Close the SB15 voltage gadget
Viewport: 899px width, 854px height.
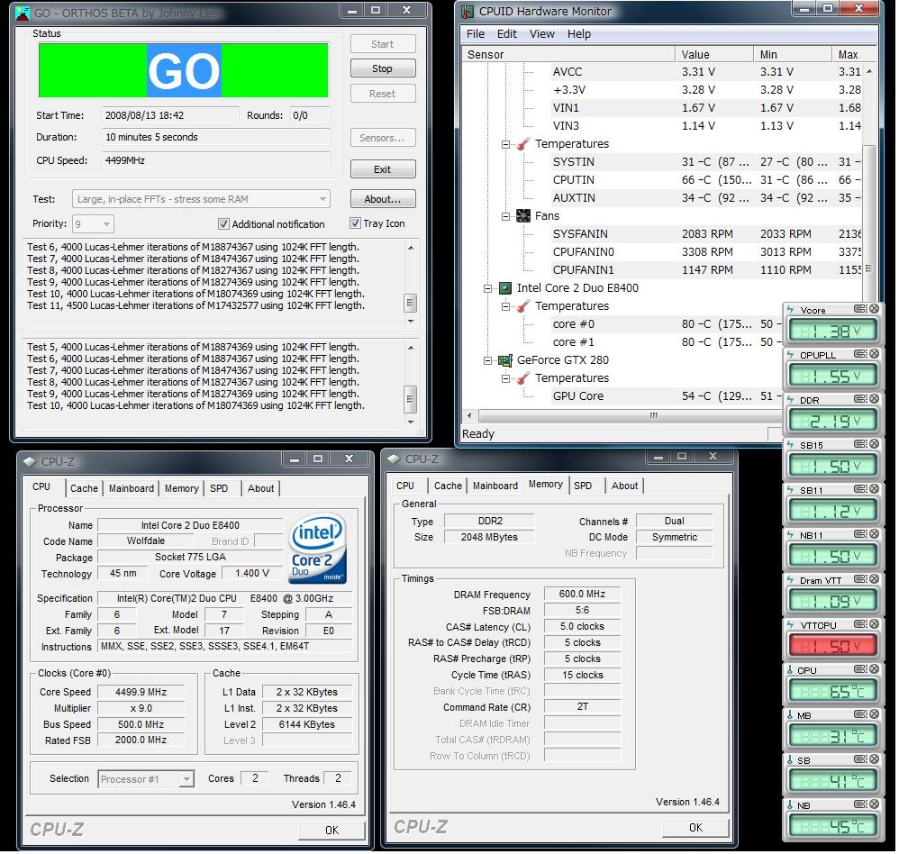pos(874,444)
